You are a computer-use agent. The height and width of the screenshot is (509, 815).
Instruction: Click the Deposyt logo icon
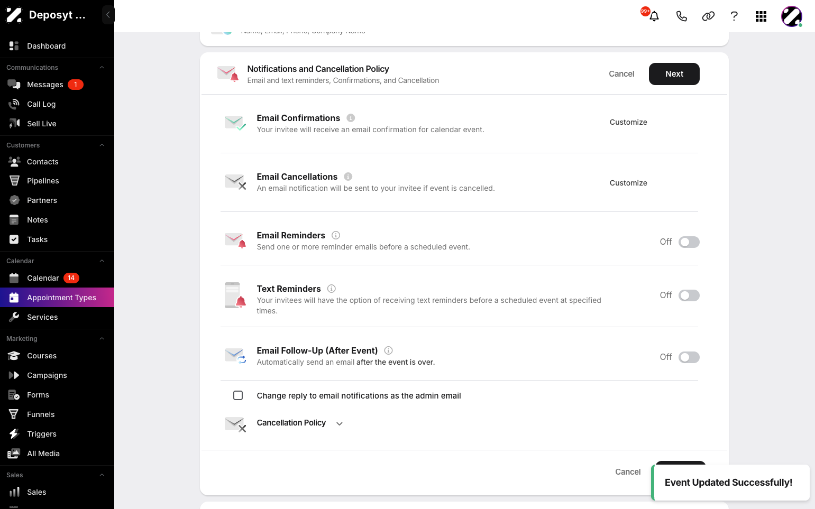pos(14,15)
